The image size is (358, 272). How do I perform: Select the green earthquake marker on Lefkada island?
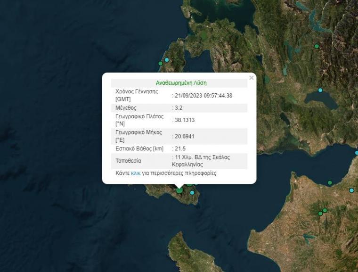161,63
